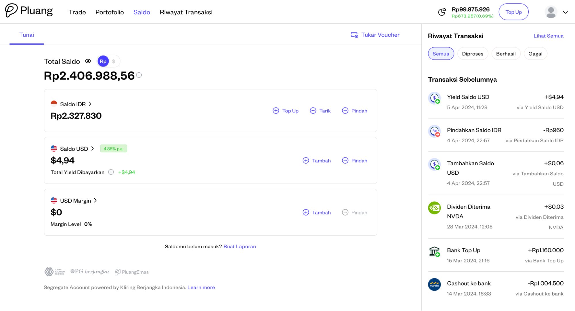
Task: Open the Lihat Semua link
Action: click(548, 36)
